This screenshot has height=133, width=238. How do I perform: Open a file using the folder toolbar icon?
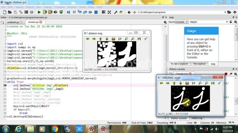coord(10,12)
